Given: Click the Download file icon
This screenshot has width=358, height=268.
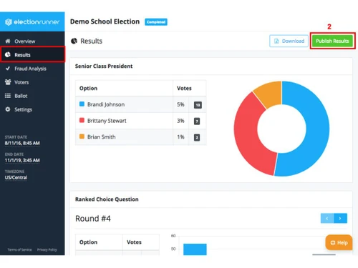Looking at the screenshot, I should coord(276,41).
